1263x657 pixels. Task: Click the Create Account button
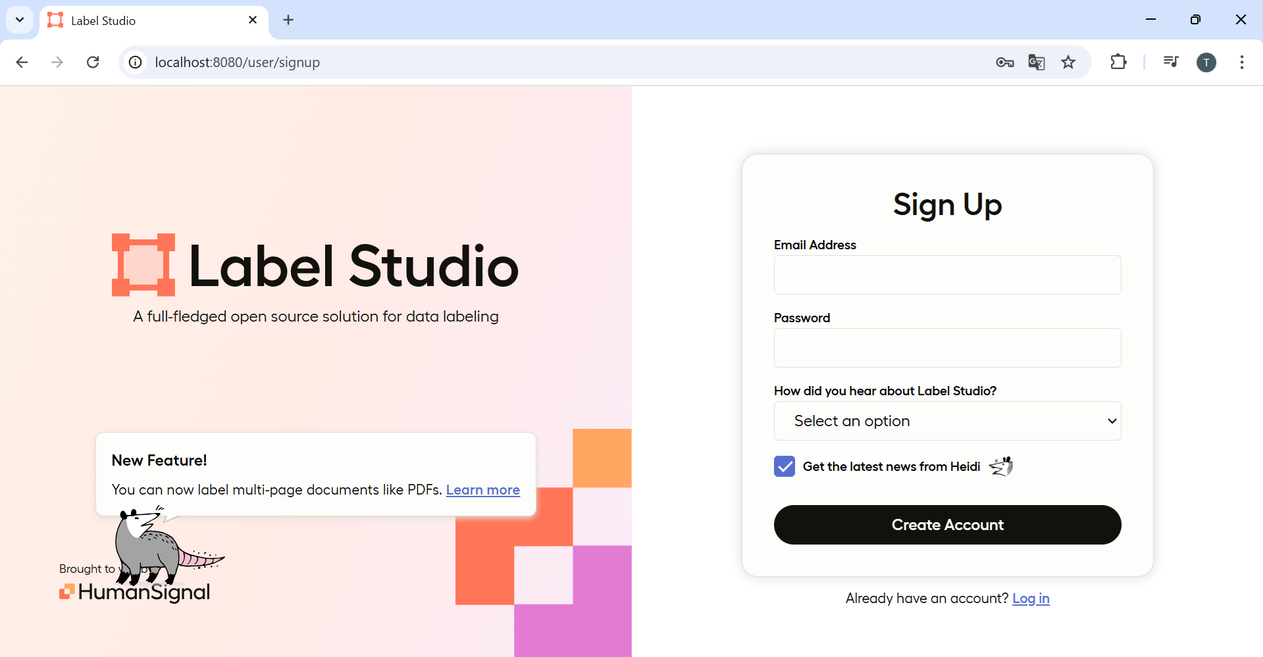click(947, 525)
